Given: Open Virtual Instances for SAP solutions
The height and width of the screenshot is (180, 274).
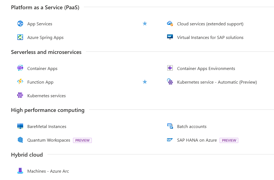Looking at the screenshot, I should (210, 38).
